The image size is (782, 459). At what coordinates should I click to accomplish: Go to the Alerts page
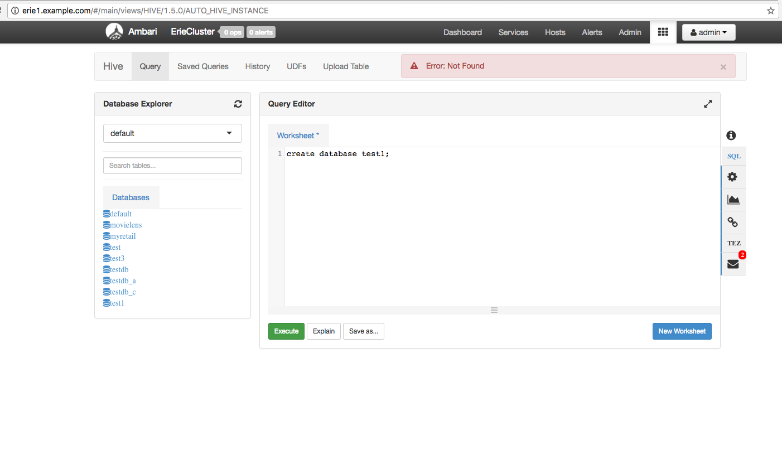[592, 32]
